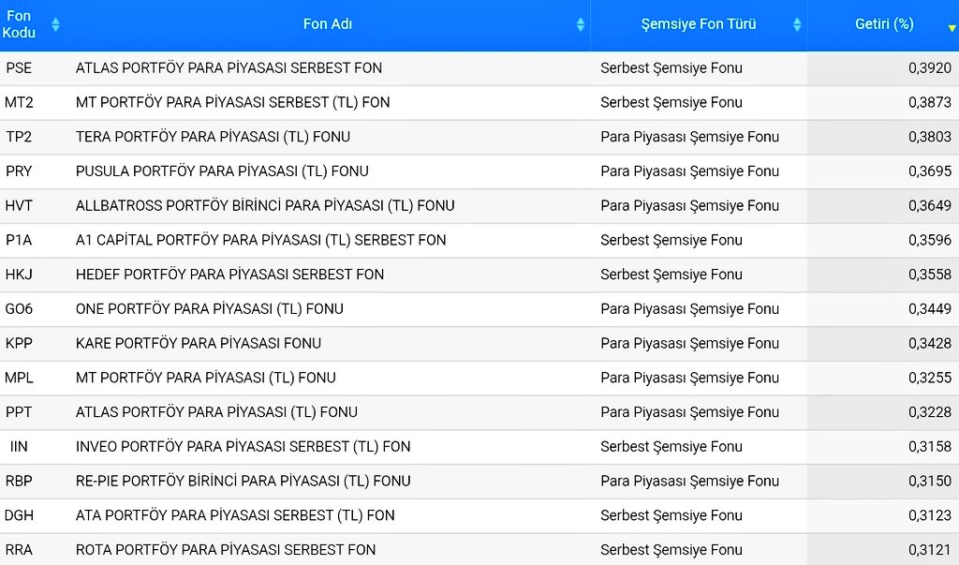Click fund code HKJ
959x565 pixels.
[x=19, y=275]
